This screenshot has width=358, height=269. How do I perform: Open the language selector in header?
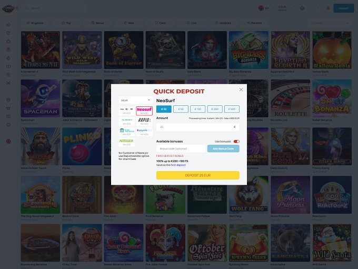pos(263,8)
